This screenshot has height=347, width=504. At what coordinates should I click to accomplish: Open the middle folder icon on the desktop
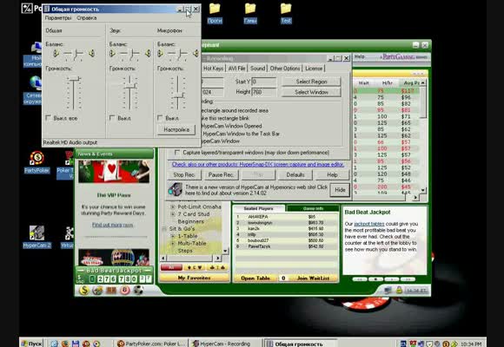[x=250, y=13]
